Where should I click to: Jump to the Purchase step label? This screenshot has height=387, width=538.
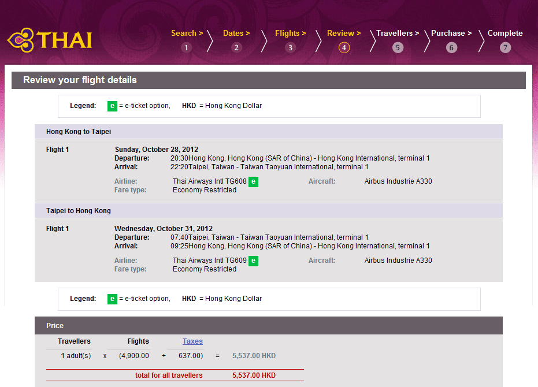point(451,34)
